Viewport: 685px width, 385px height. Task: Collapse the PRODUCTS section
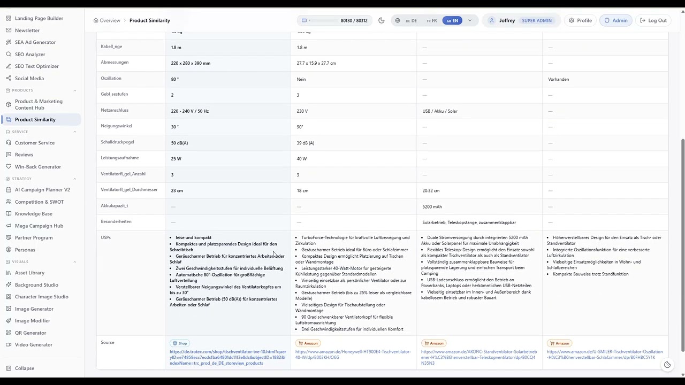coord(75,90)
